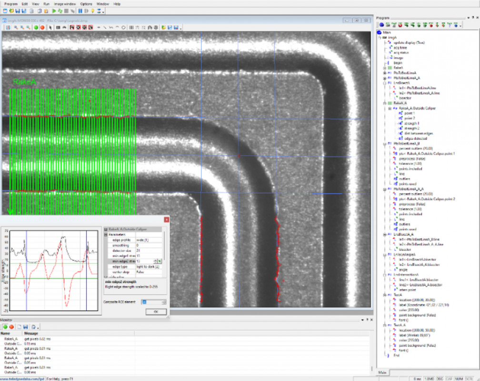
Task: Open the Program menu
Action: click(x=10, y=4)
